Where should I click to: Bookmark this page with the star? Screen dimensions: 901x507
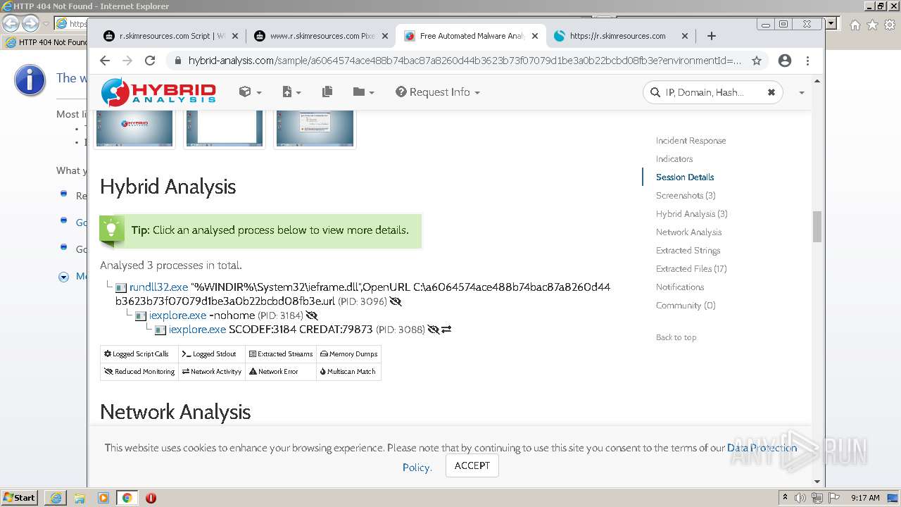coord(757,61)
